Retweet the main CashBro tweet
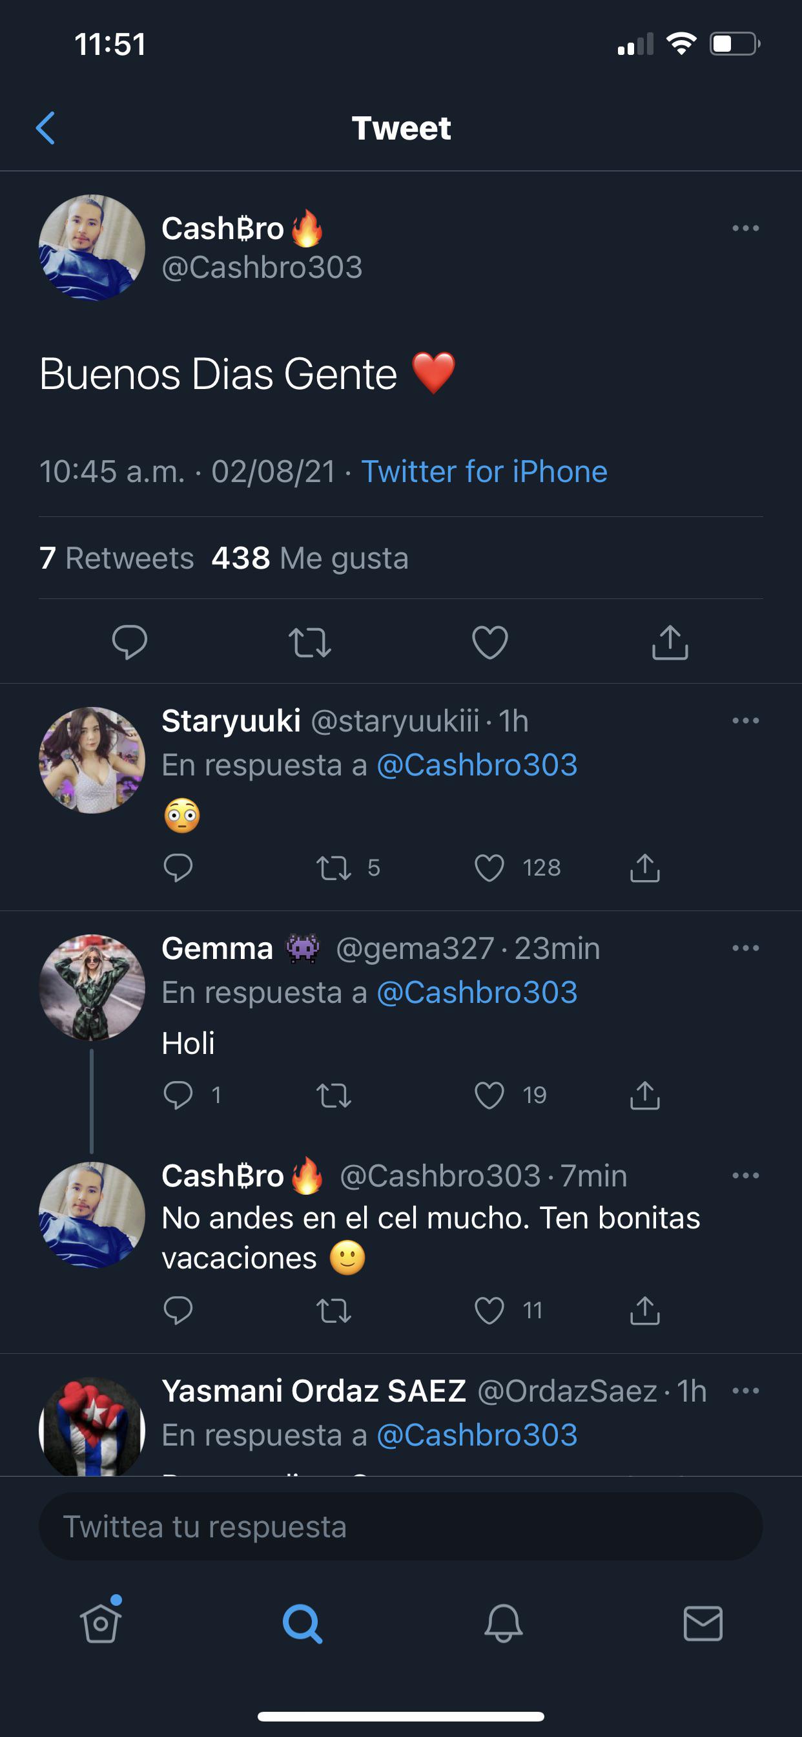The width and height of the screenshot is (802, 1737). coord(309,642)
